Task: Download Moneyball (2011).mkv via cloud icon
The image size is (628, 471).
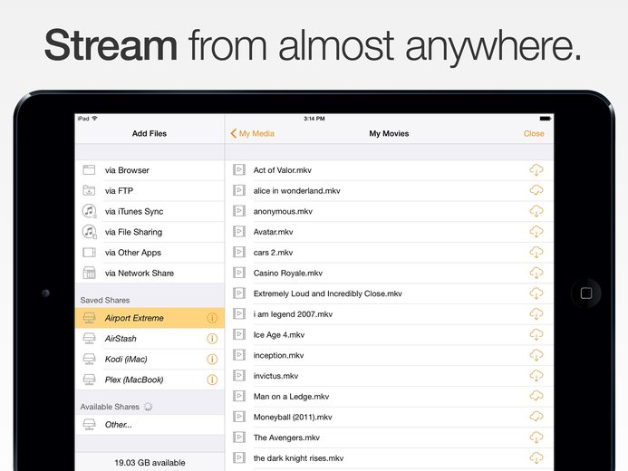Action: point(536,417)
